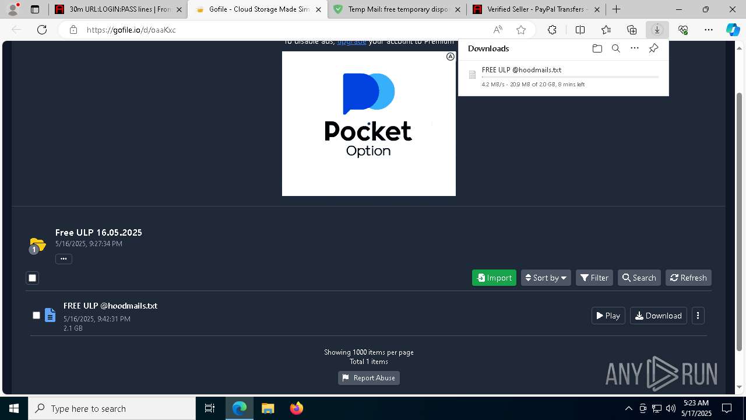Screen dimensions: 746x420
Task: Open the volume control in system tray
Action: (671, 408)
